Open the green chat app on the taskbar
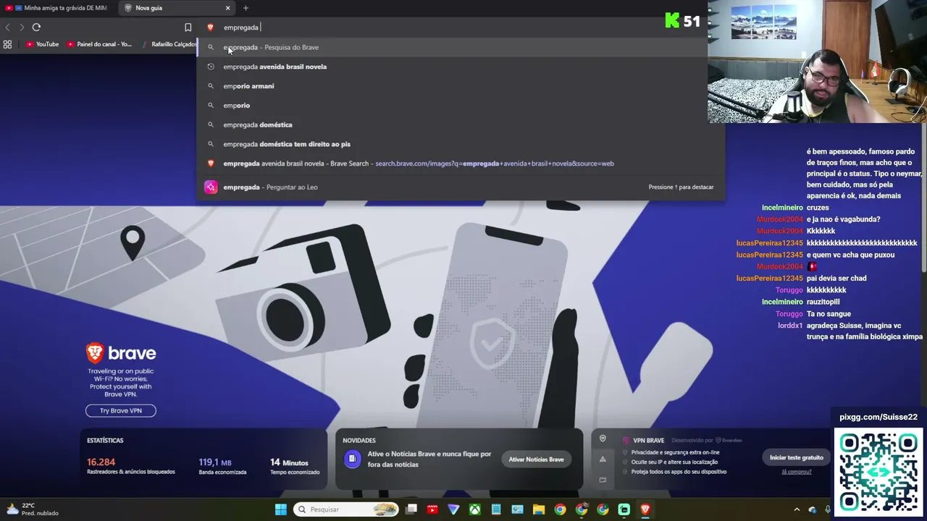 click(x=624, y=509)
